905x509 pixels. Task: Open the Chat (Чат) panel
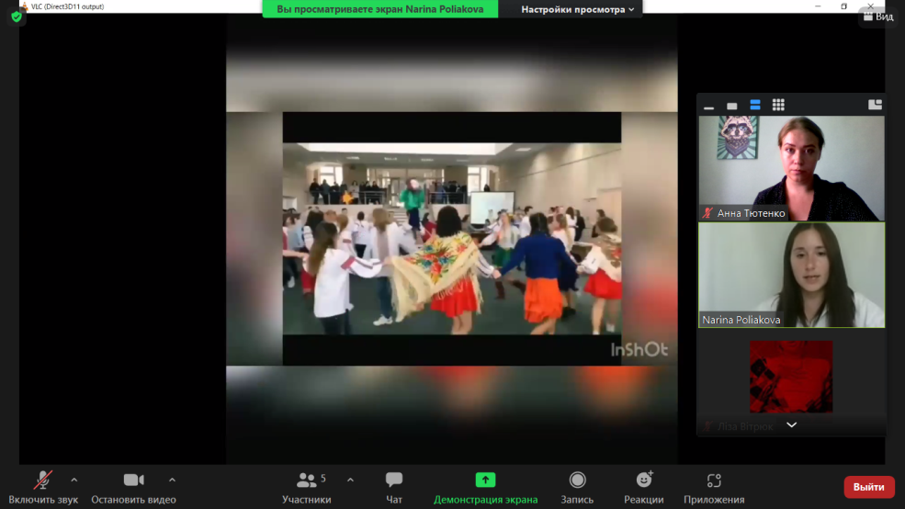[394, 487]
